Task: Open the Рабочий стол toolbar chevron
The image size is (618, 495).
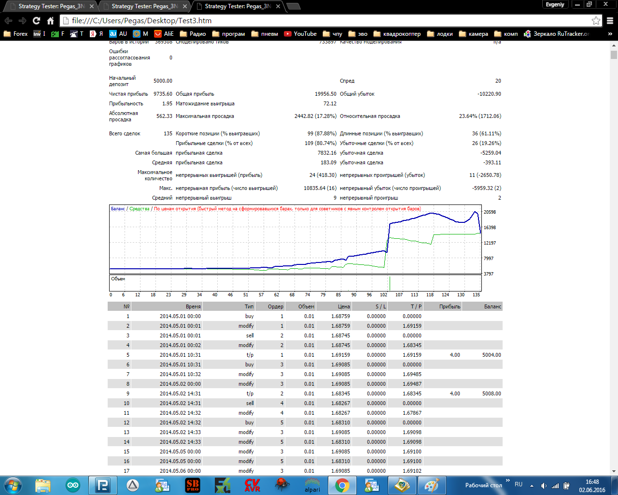Action: pyautogui.click(x=507, y=480)
